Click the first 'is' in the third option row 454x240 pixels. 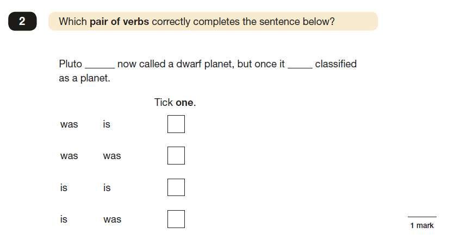point(64,187)
